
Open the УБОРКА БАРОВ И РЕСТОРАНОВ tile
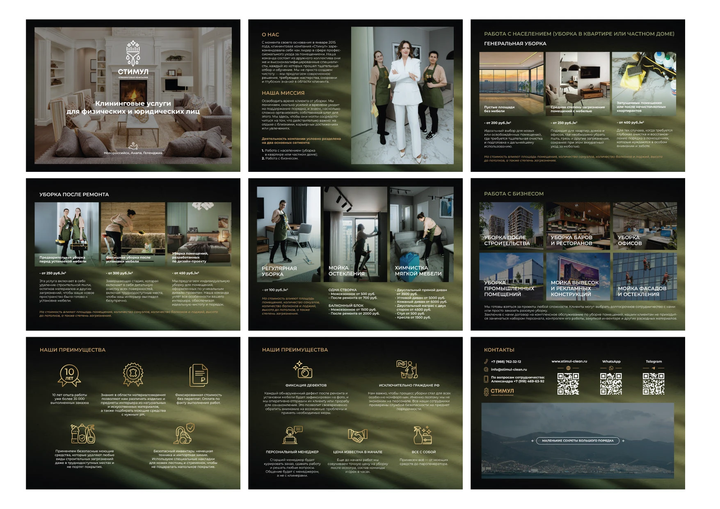pyautogui.click(x=578, y=226)
